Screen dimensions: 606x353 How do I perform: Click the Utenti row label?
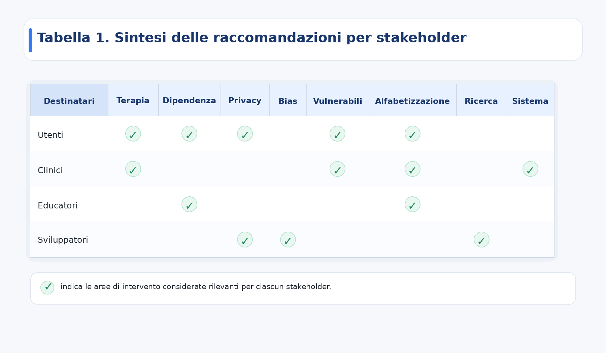point(50,135)
